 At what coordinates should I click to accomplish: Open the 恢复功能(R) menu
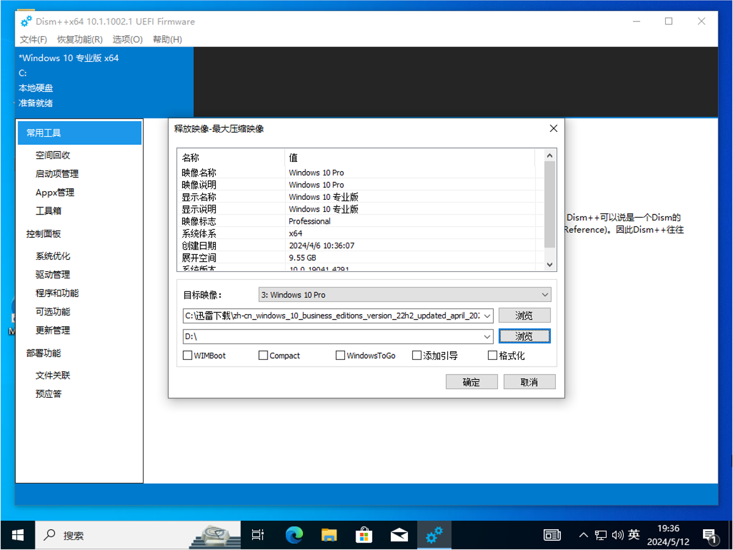pos(79,39)
